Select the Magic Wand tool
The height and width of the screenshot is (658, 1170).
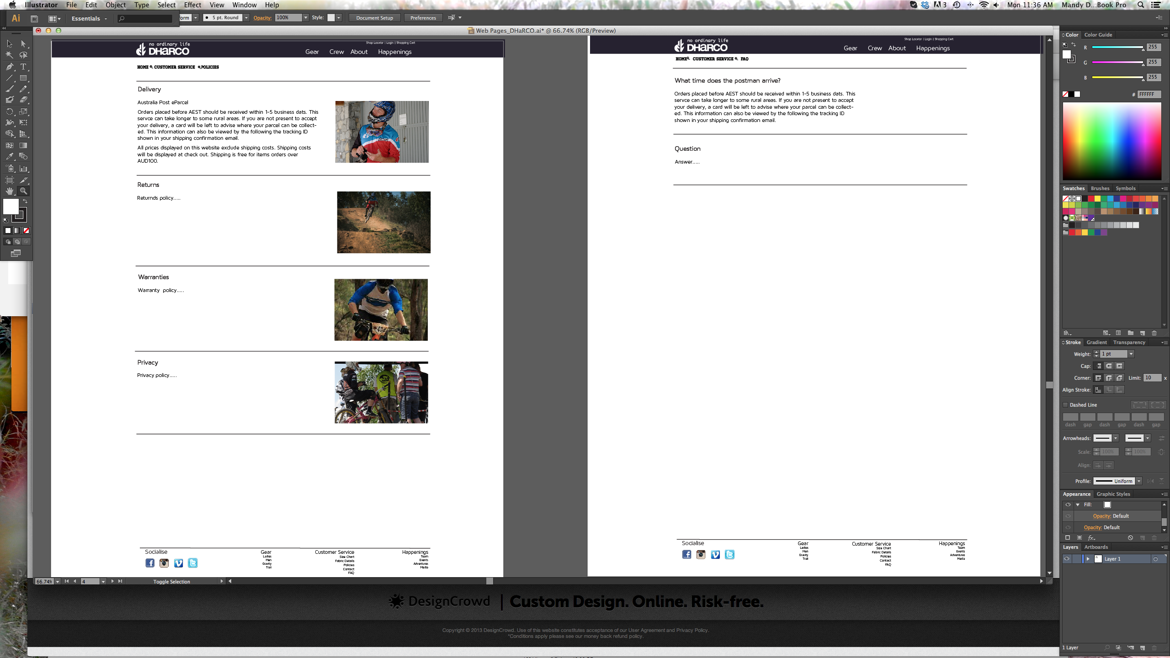[x=9, y=55]
